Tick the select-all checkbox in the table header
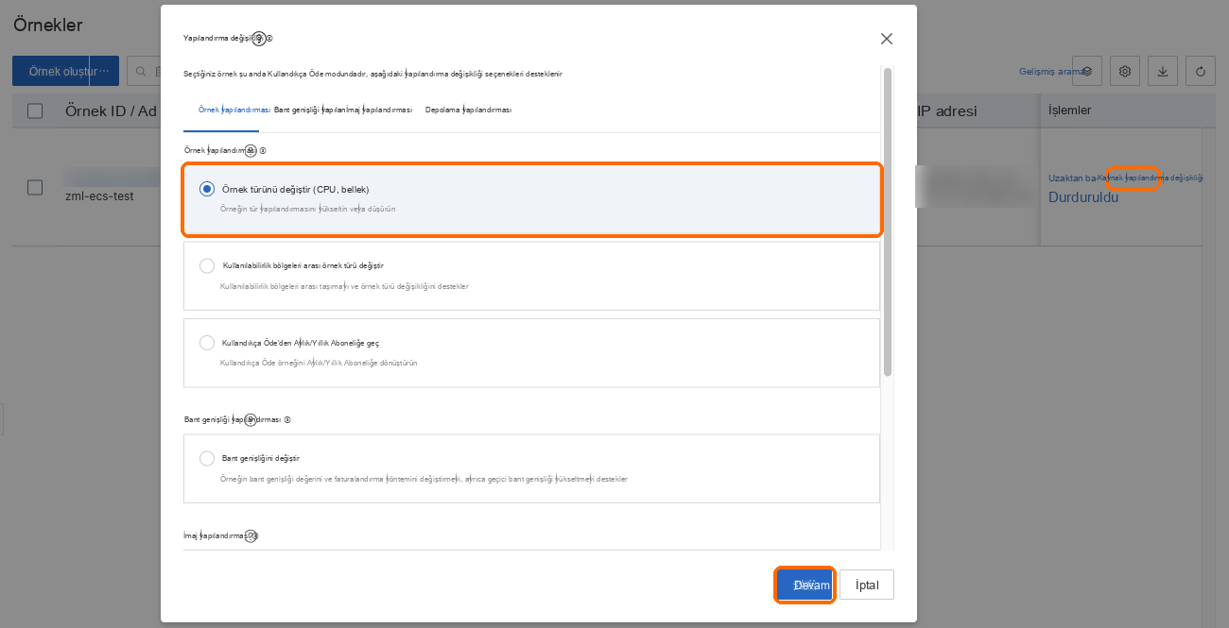 [35, 110]
